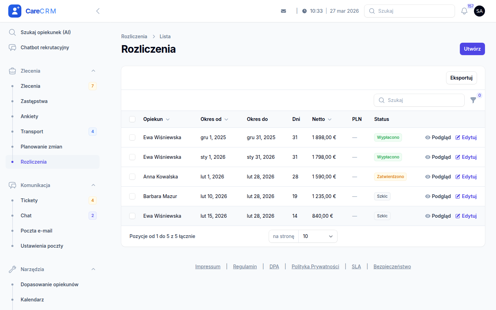Collapse sidebar with the left arrow icon
496x310 pixels.
[98, 11]
